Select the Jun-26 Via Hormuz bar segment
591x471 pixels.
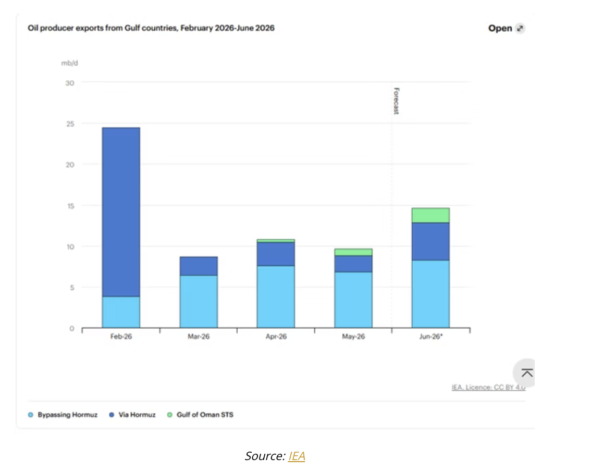(x=430, y=242)
